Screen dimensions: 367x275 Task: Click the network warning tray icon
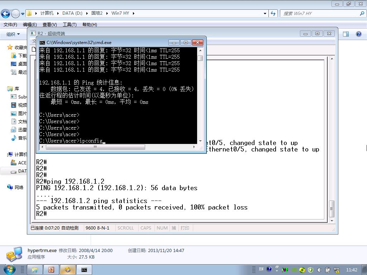click(x=337, y=270)
